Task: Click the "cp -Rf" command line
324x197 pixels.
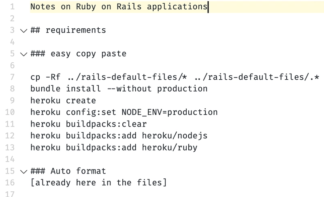Action: [x=175, y=77]
